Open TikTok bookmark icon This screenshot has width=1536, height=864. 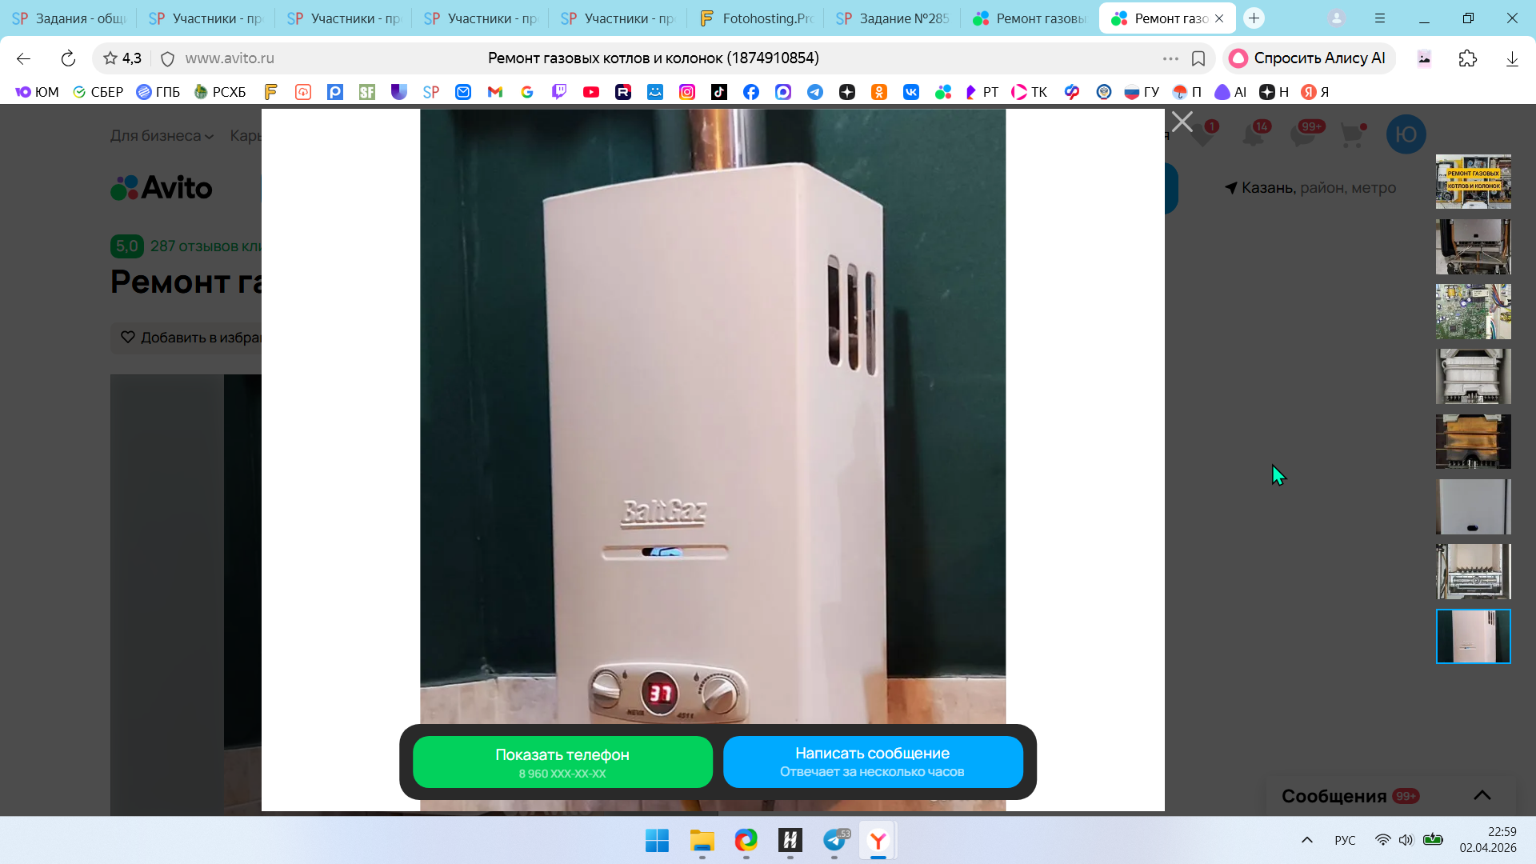[x=718, y=92]
